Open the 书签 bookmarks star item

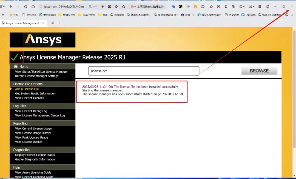pyautogui.click(x=14, y=15)
